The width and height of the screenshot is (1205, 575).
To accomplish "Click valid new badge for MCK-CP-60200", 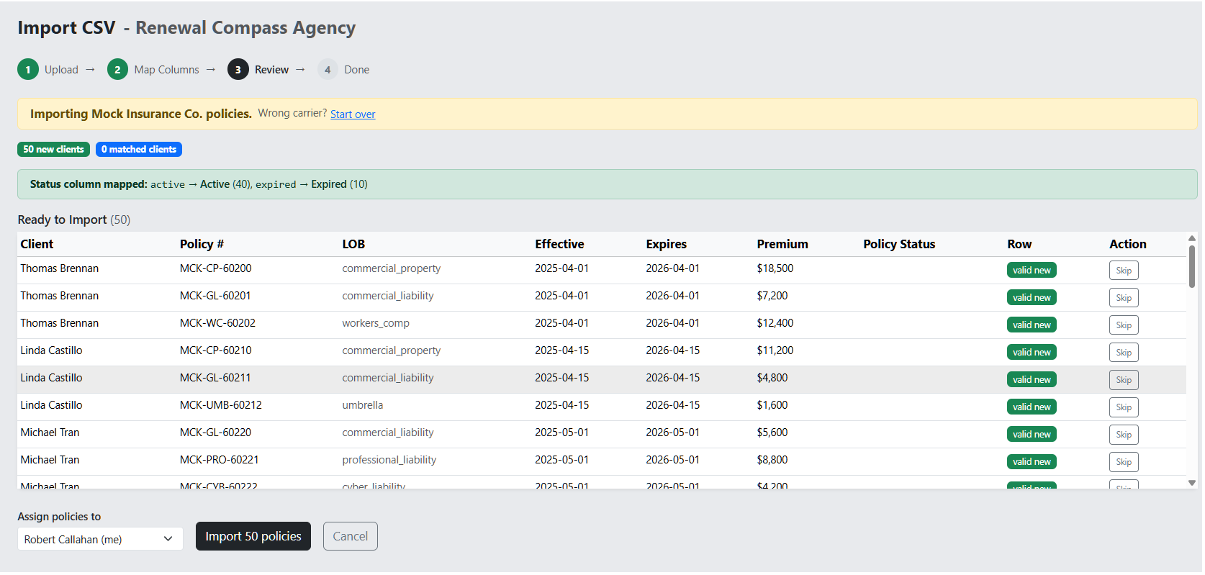I will click(1032, 271).
